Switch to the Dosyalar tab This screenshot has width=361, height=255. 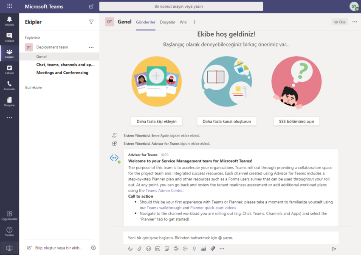coord(167,22)
